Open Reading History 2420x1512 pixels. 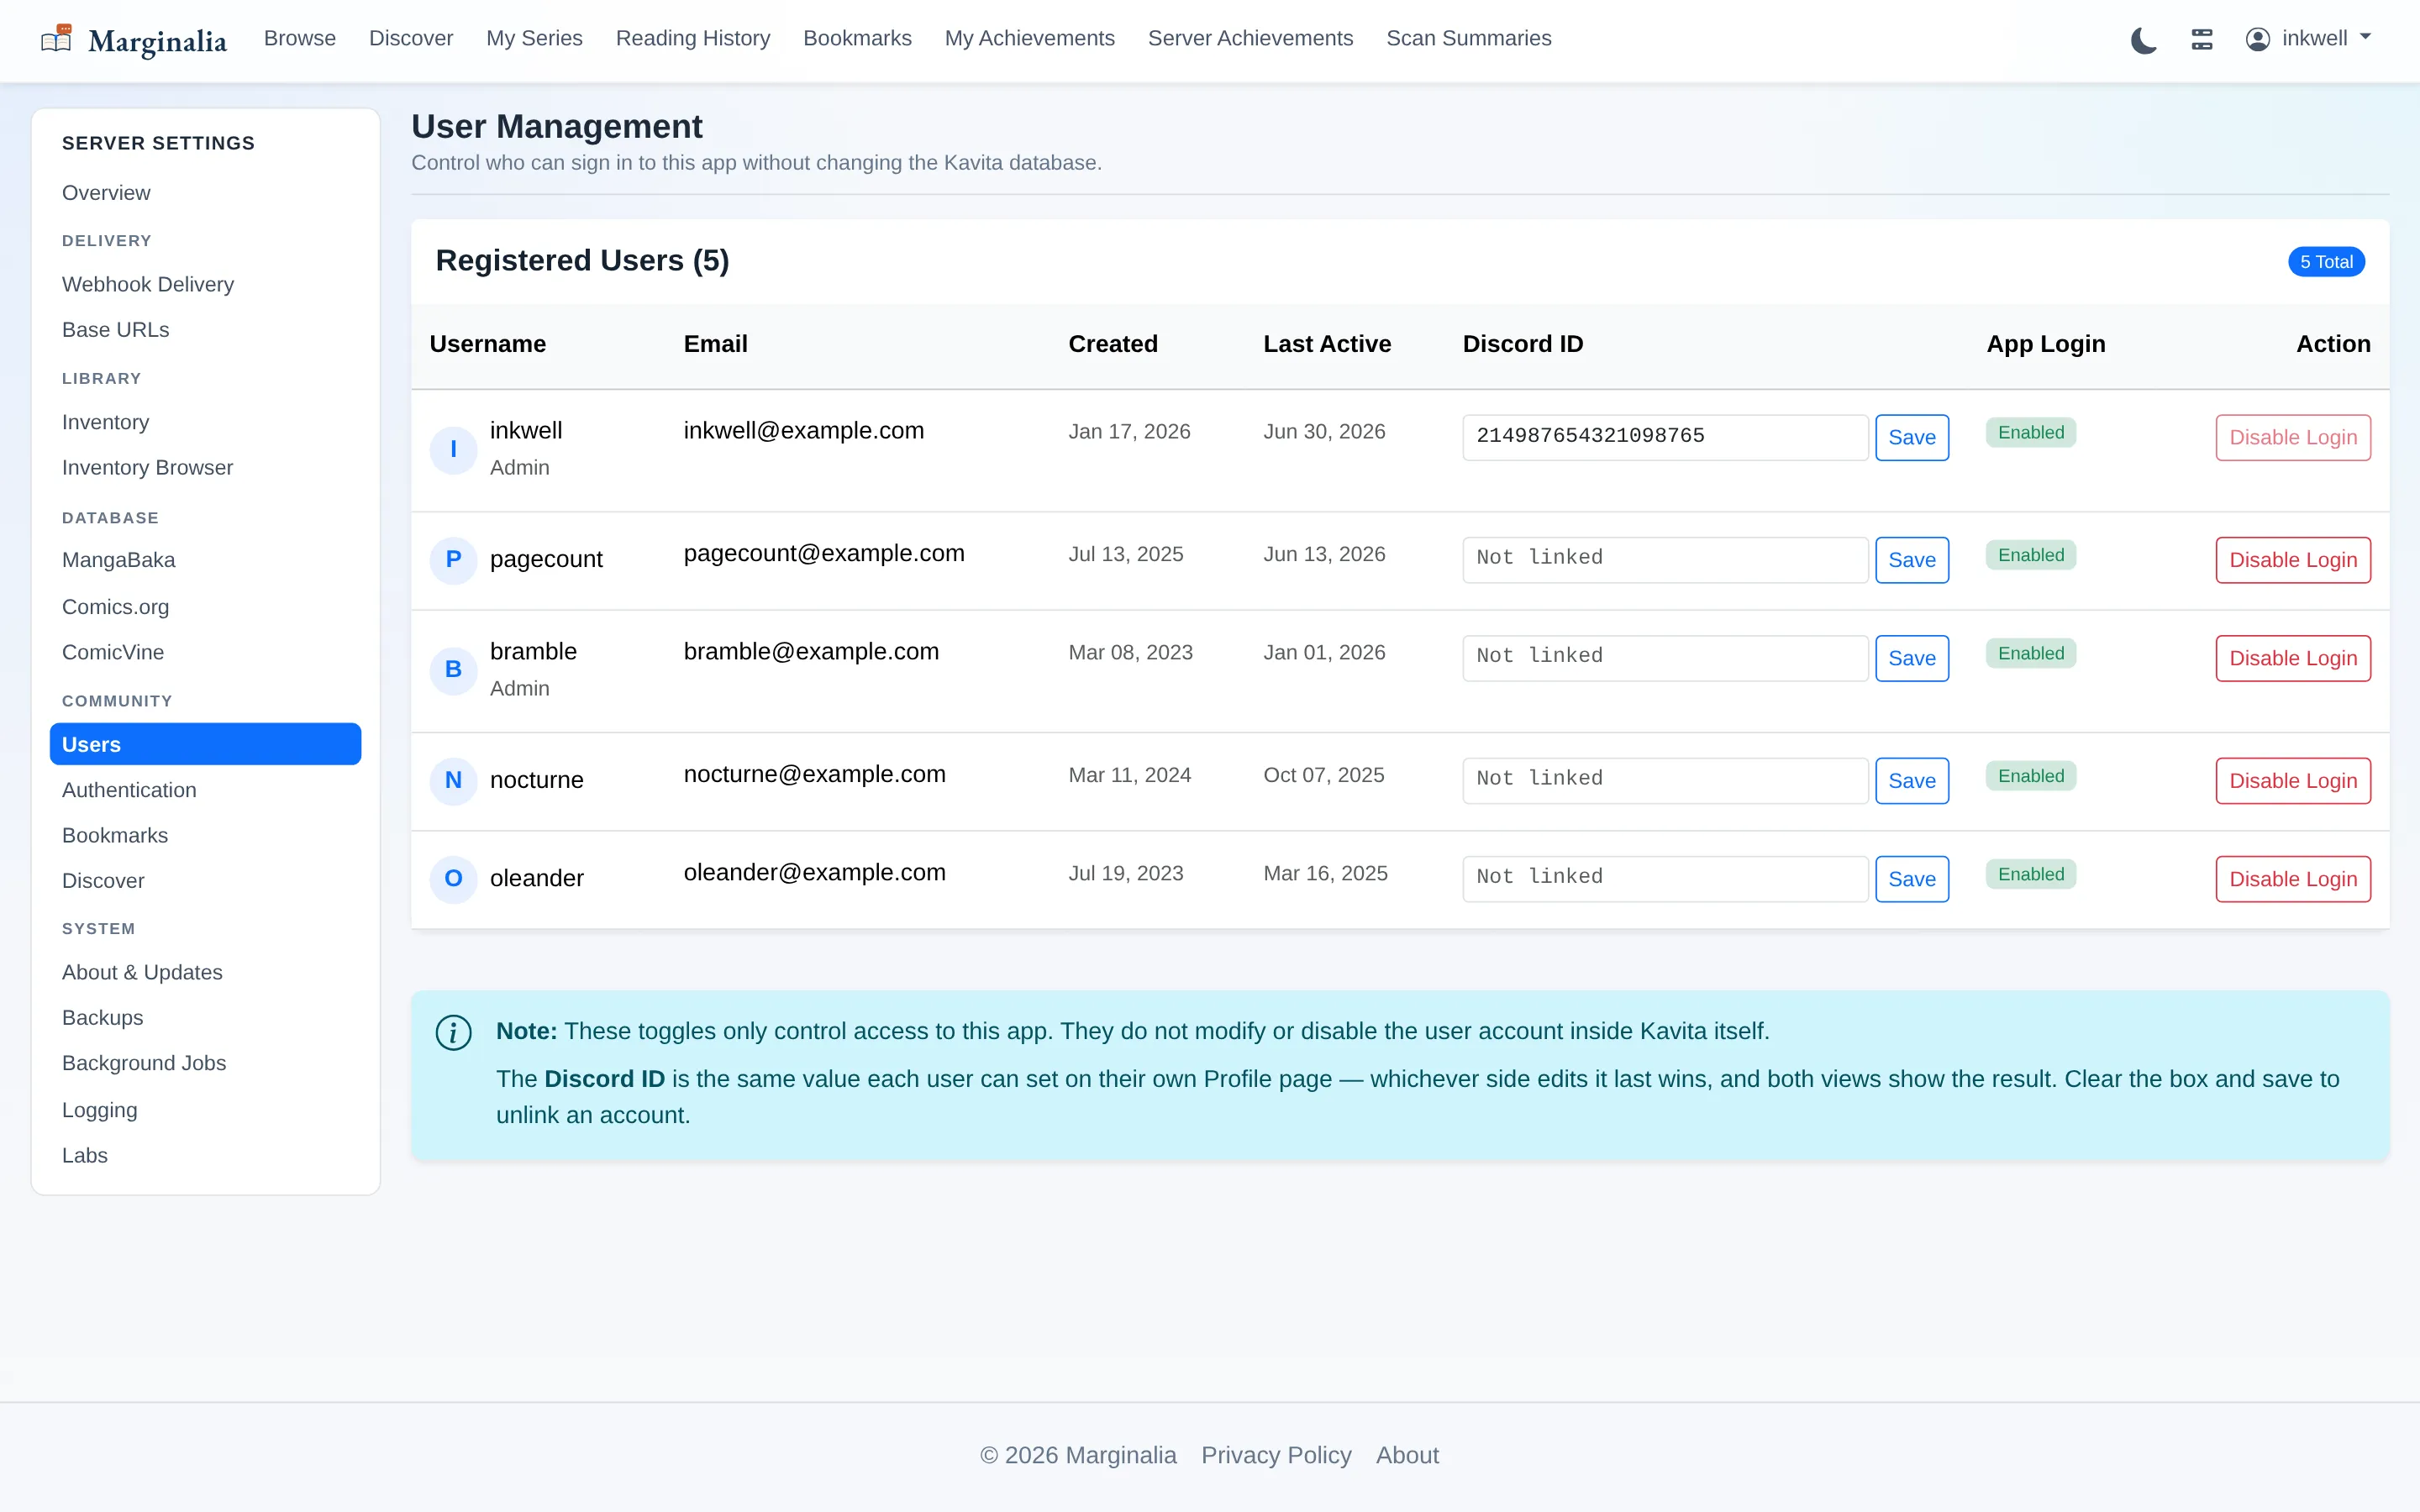tap(693, 39)
